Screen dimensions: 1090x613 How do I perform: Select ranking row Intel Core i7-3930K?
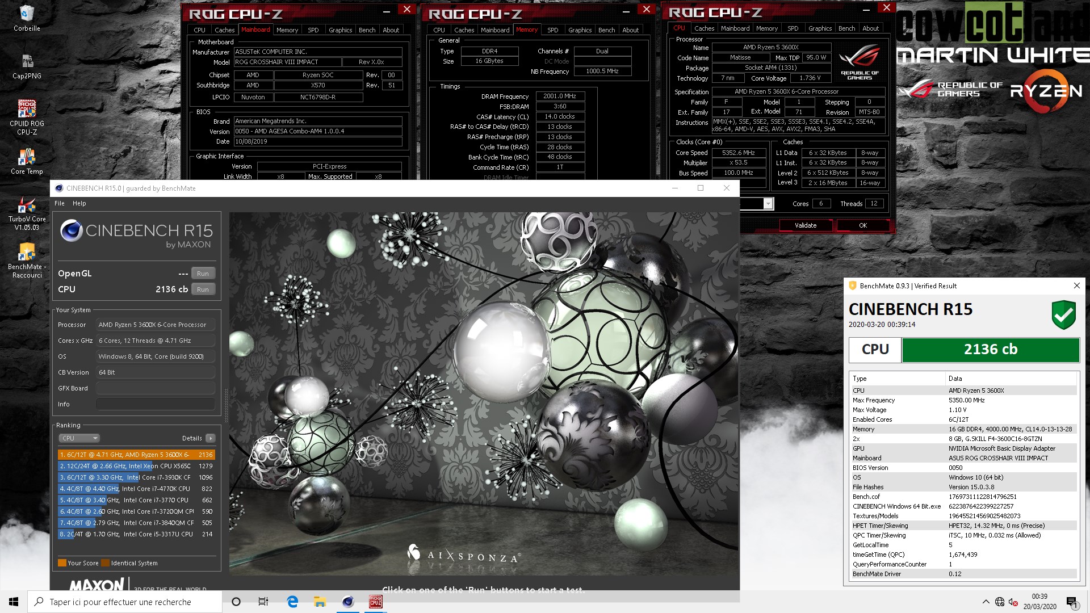[136, 477]
